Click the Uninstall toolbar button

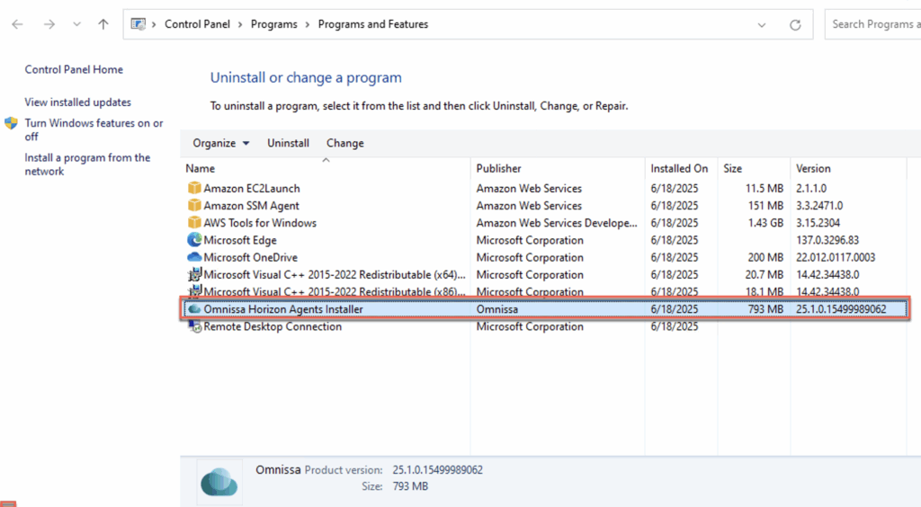pyautogui.click(x=288, y=143)
